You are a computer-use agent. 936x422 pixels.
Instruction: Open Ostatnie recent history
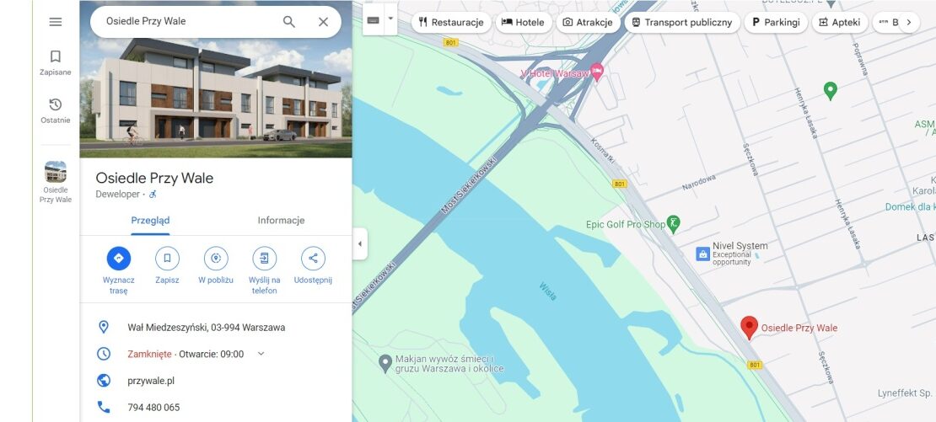56,111
